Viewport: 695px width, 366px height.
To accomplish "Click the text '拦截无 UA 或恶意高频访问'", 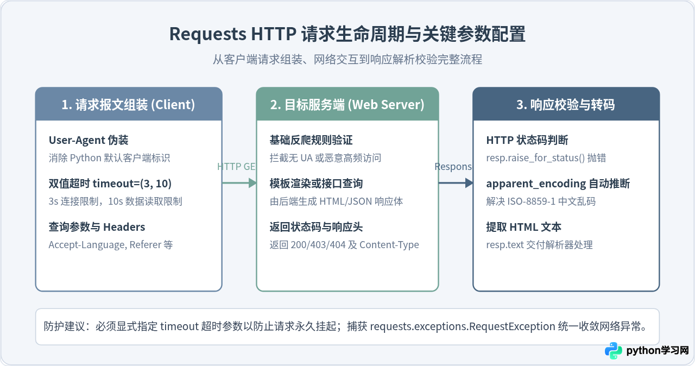I will point(325,158).
